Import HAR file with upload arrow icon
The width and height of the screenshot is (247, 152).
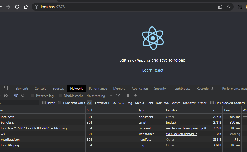tap(128, 96)
